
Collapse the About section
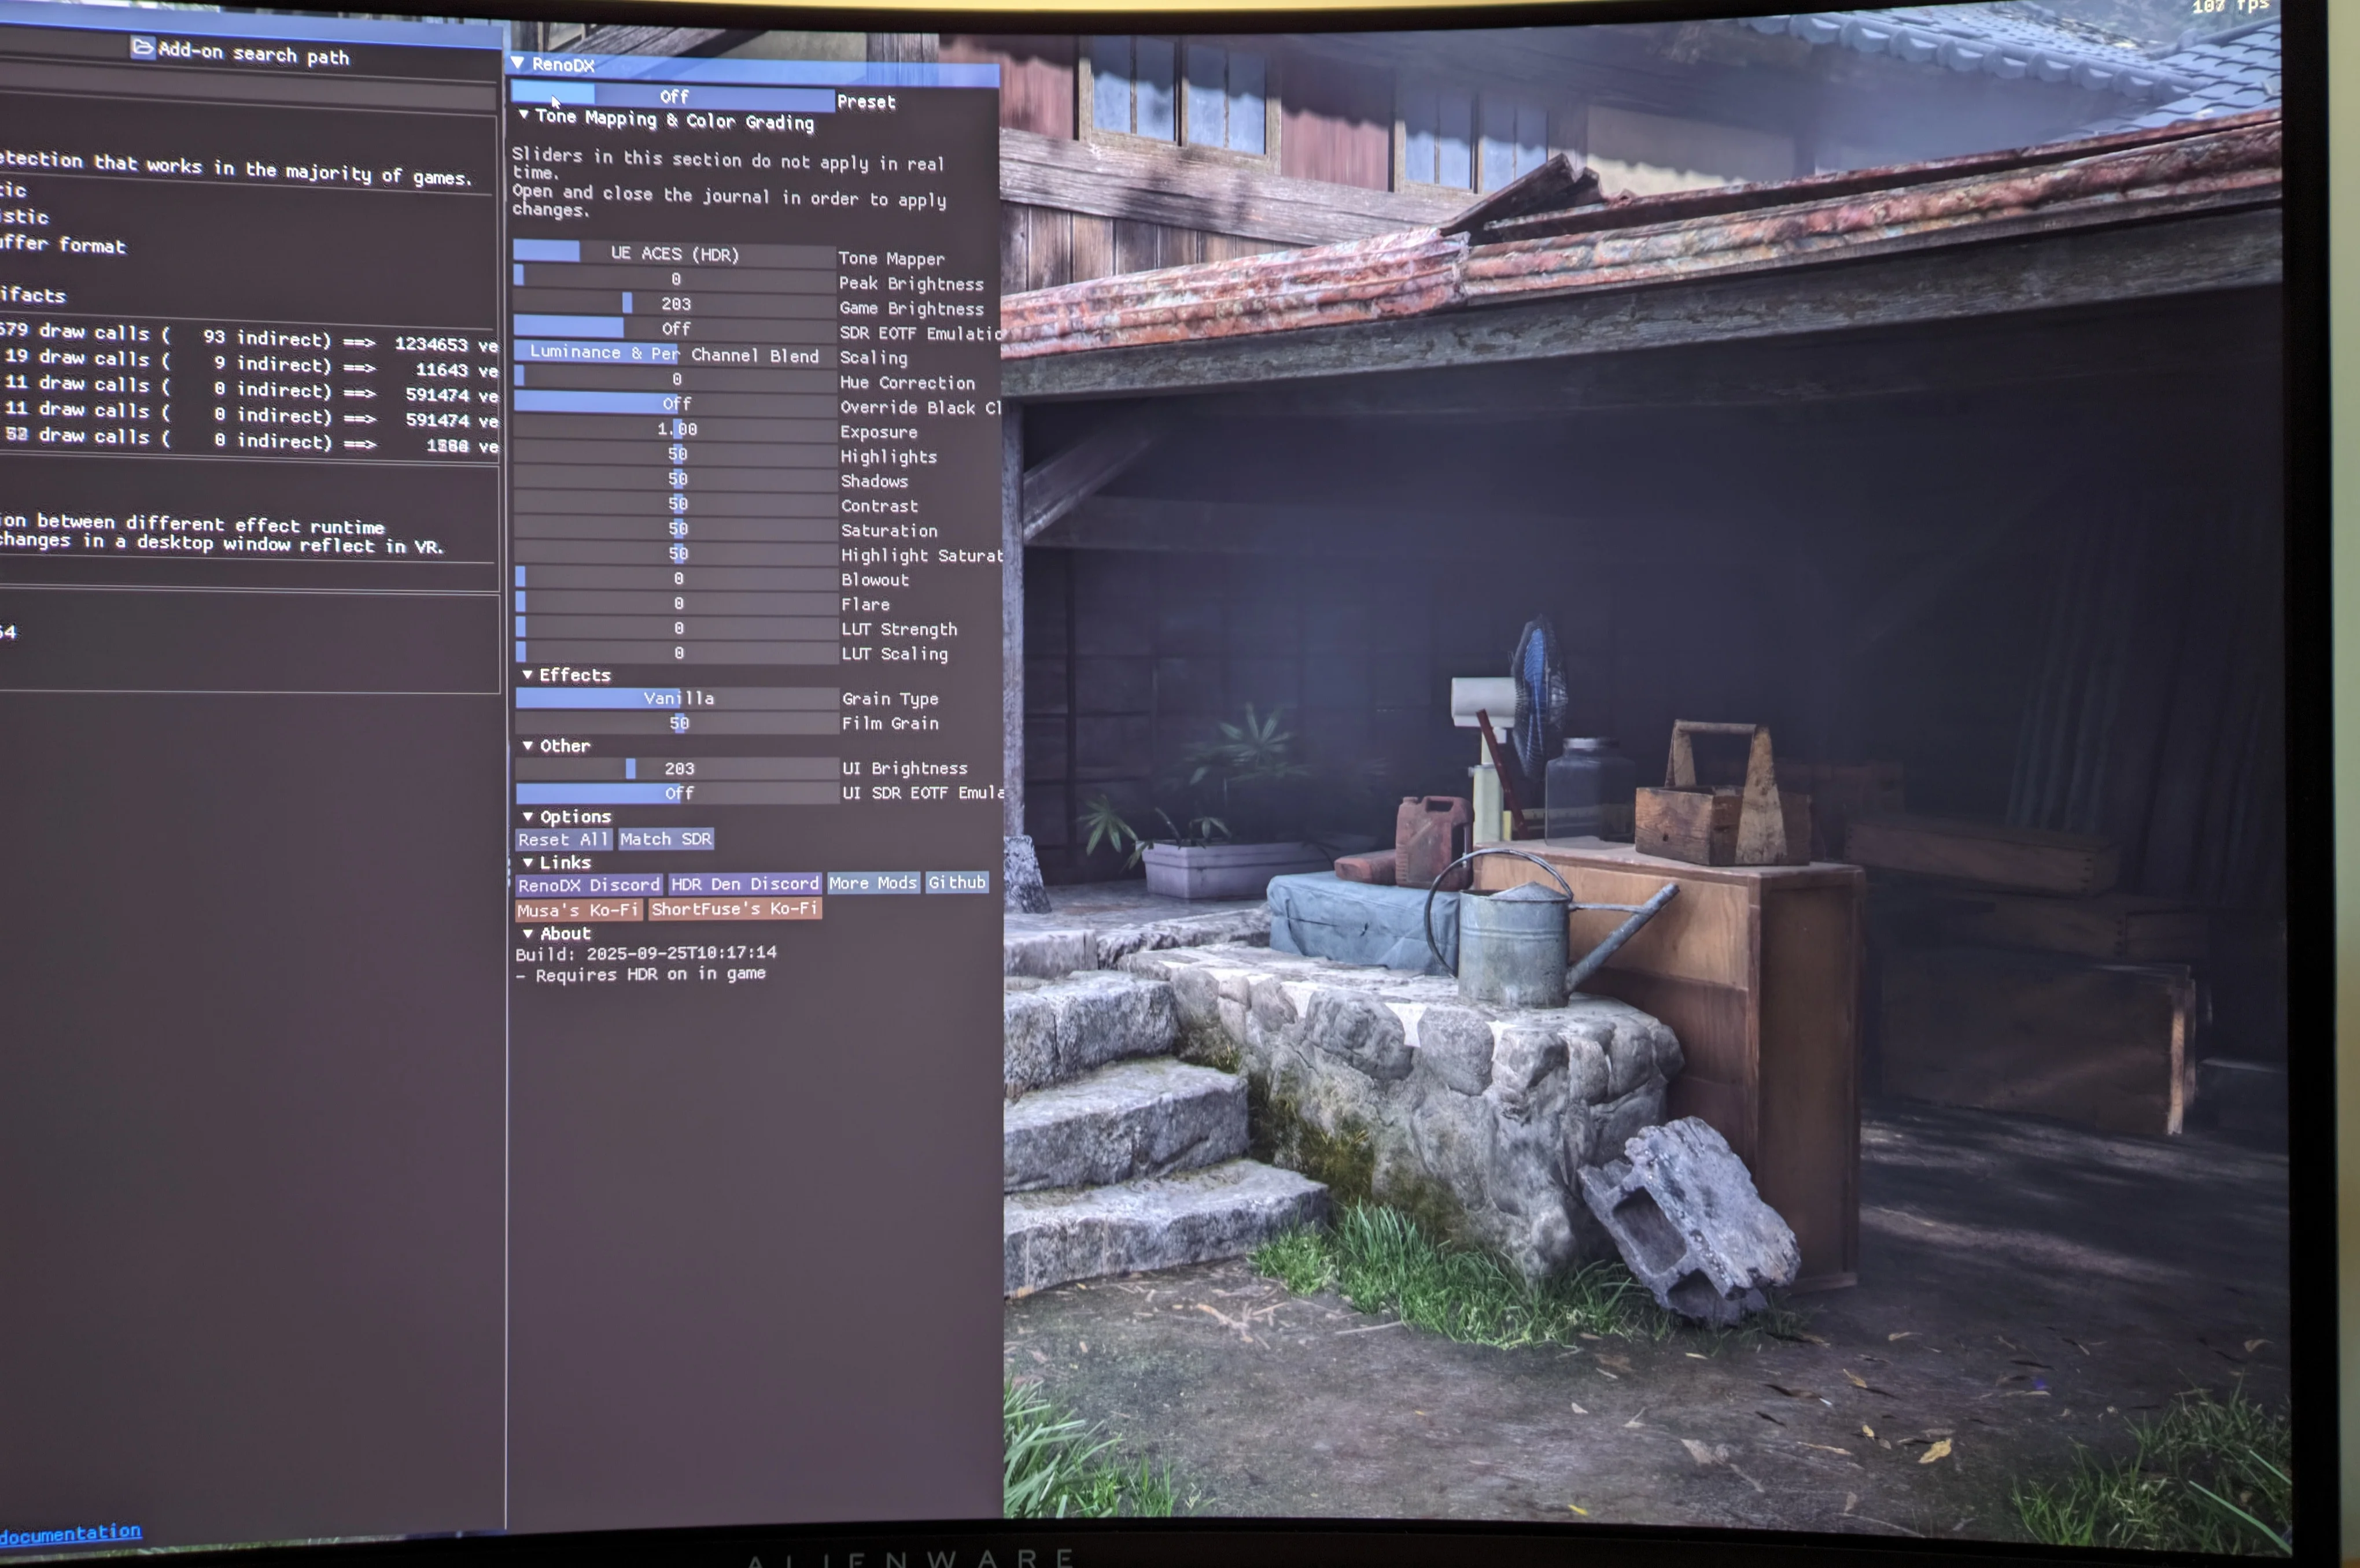[x=528, y=933]
